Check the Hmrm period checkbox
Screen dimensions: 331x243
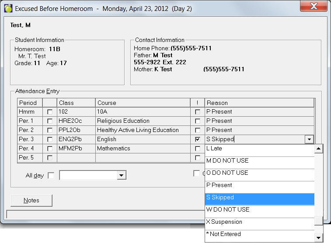(49, 112)
